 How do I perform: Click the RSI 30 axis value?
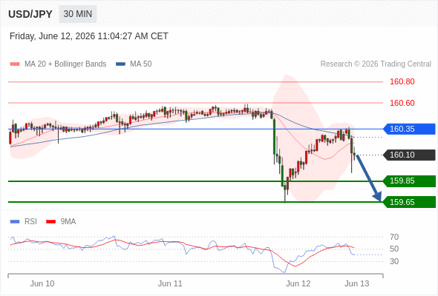click(x=394, y=261)
